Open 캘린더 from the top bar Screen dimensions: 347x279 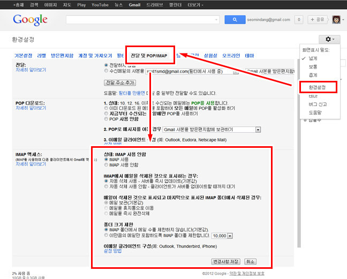(x=175, y=5)
